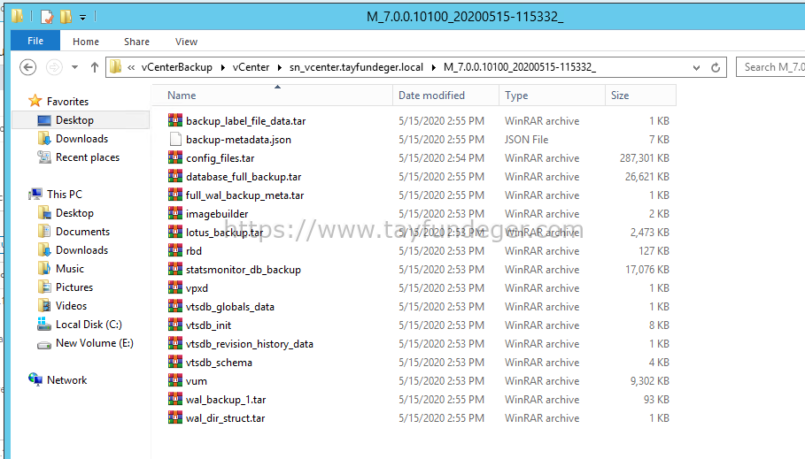Screen dimensions: 805x459
Task: Navigate to vCenter in the address bar
Action: click(251, 67)
